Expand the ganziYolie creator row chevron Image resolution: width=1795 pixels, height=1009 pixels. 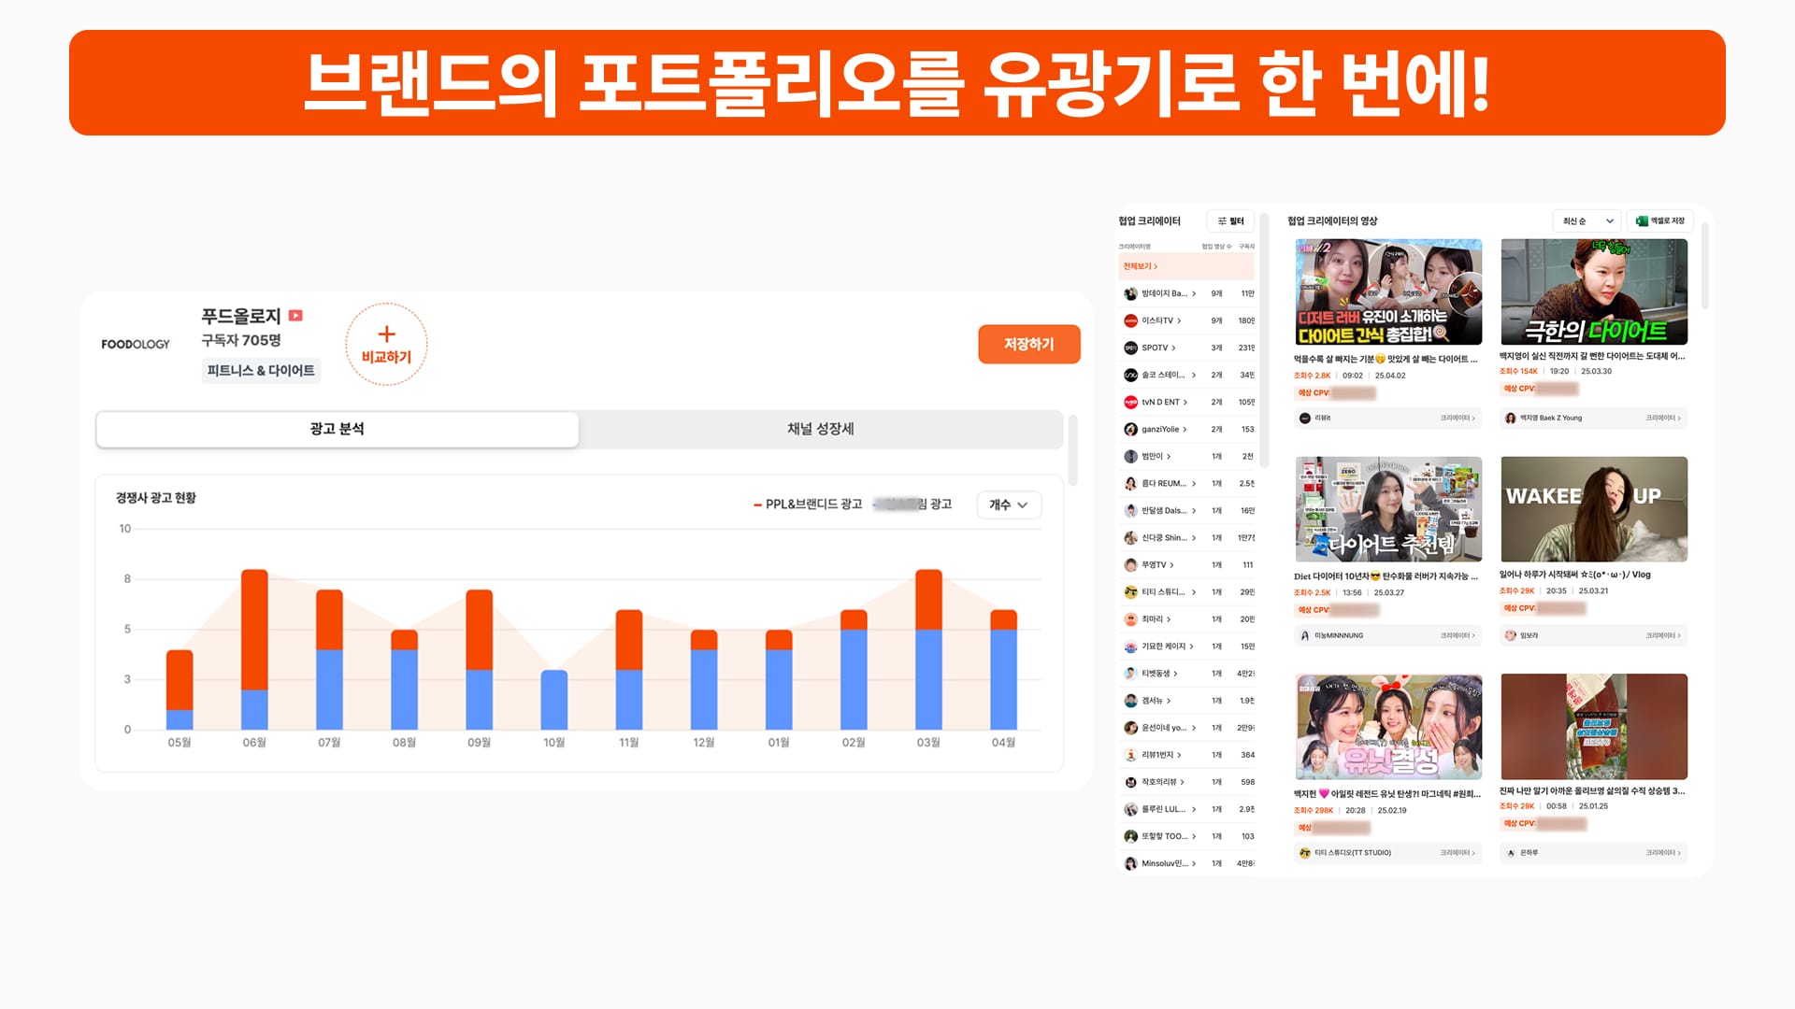coord(1185,430)
